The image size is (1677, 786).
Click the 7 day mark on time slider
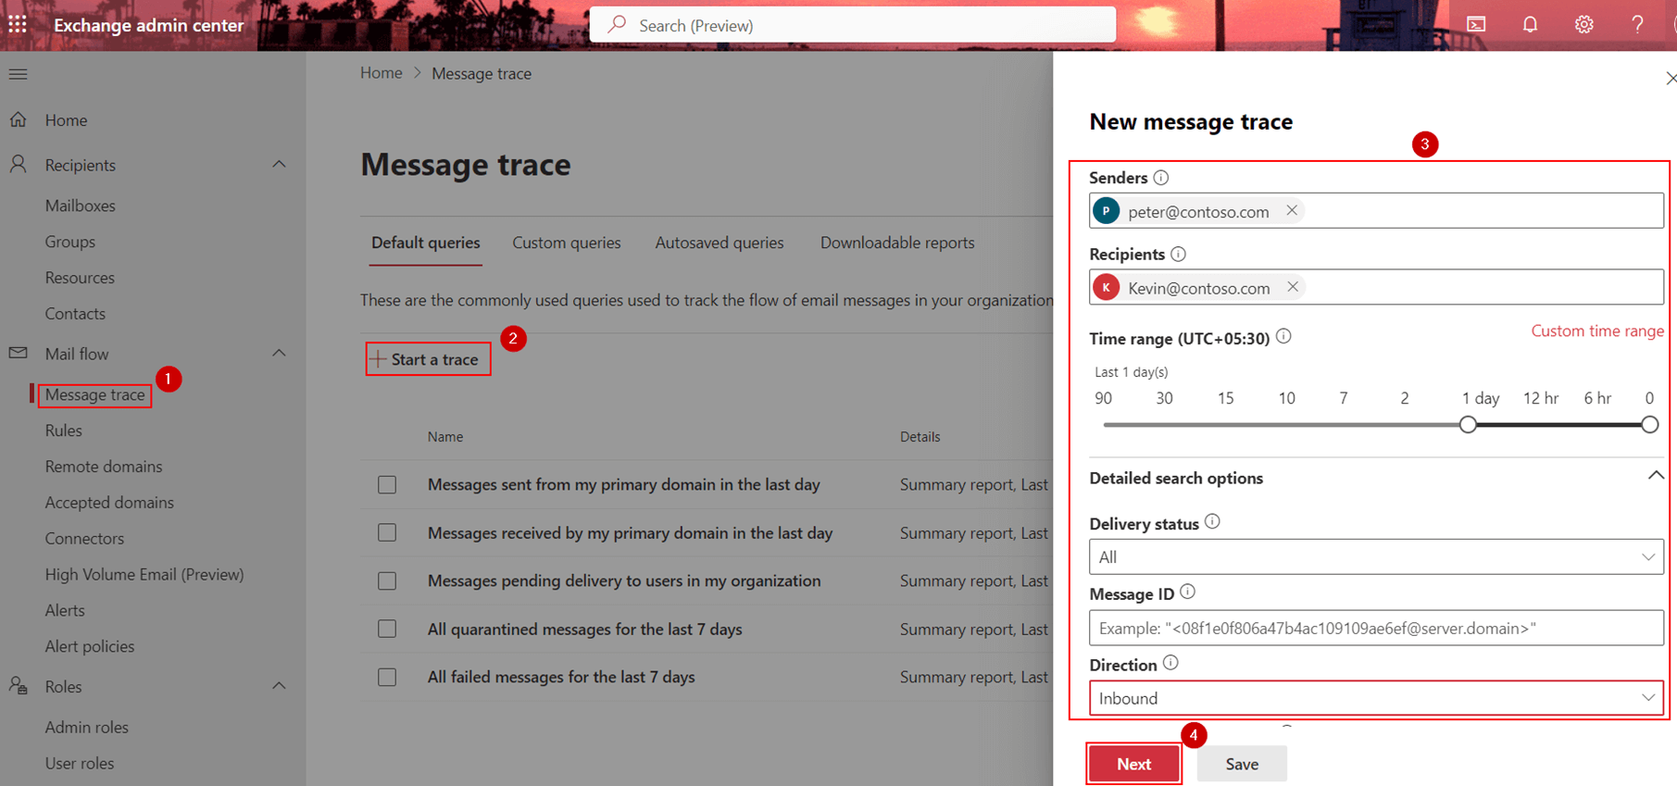tap(1343, 398)
